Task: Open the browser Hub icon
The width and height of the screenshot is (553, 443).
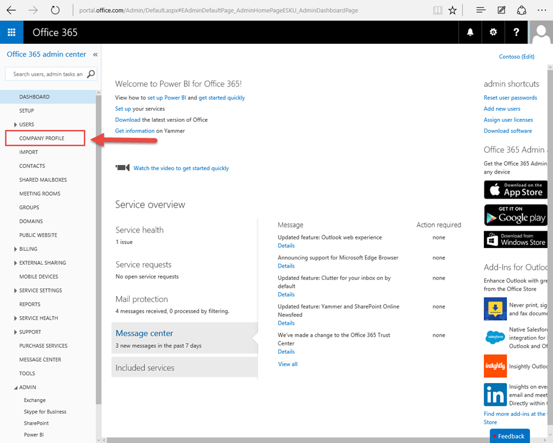Action: (481, 10)
